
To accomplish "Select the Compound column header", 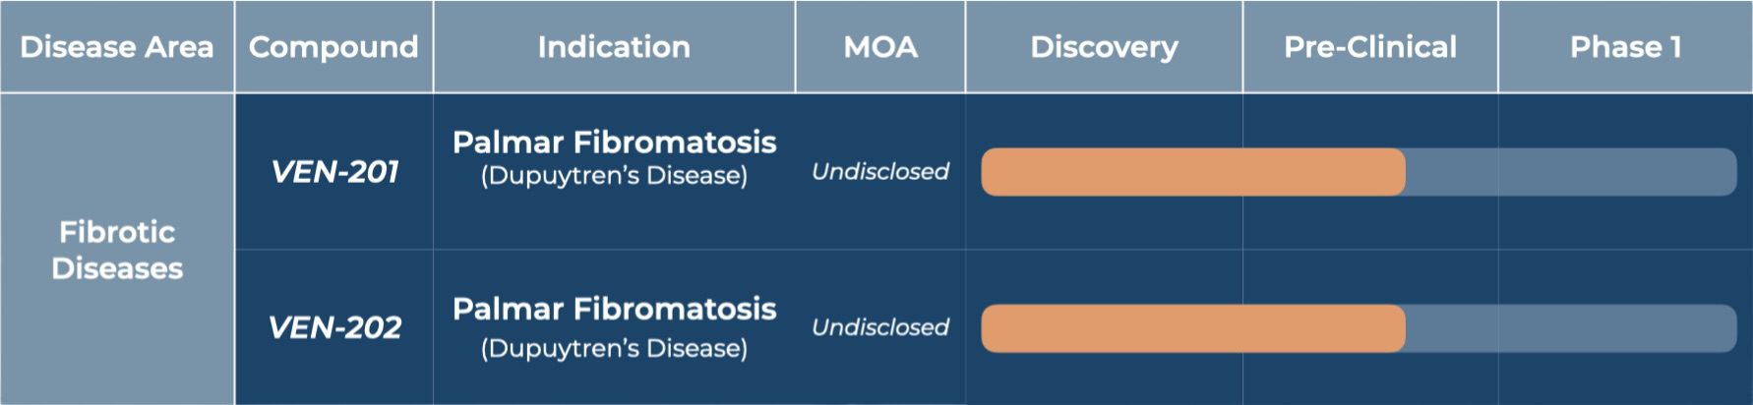I will tap(333, 47).
